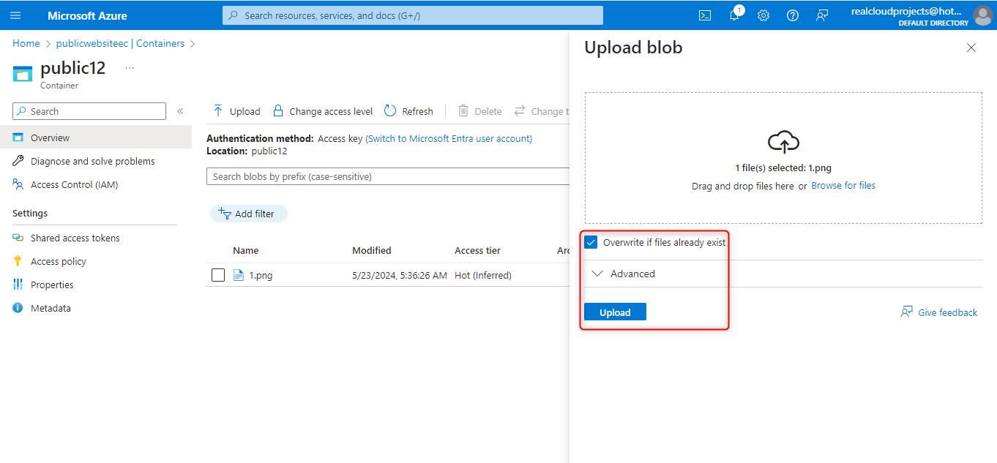The width and height of the screenshot is (997, 463).
Task: Sort by the Access tier column header
Action: pyautogui.click(x=477, y=250)
